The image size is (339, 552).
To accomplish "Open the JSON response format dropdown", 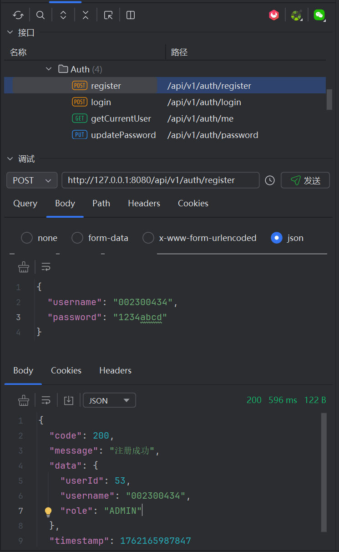I will pos(109,400).
